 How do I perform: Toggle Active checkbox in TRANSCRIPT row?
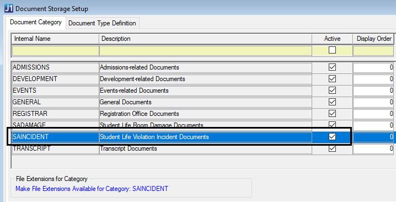pos(332,148)
